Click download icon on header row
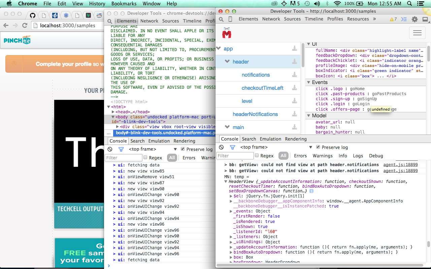This screenshot has height=269, width=431. pyautogui.click(x=295, y=62)
